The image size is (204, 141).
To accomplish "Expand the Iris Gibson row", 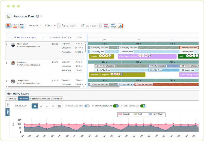I will (7, 63).
